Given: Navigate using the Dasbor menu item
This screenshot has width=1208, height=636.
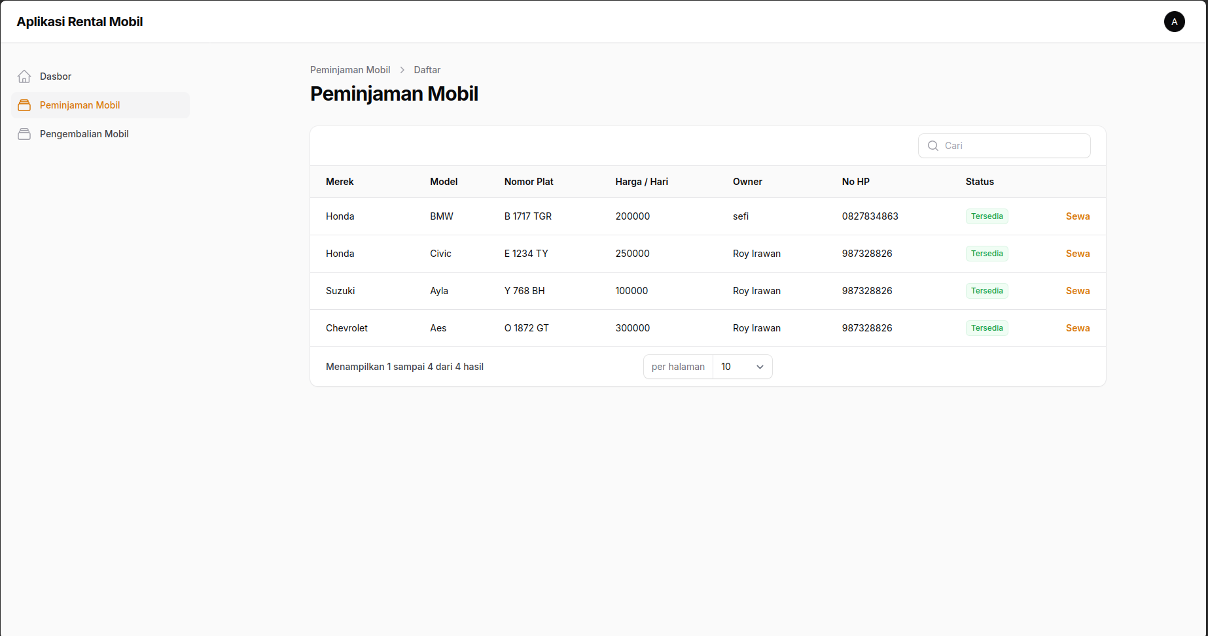Looking at the screenshot, I should coord(56,76).
